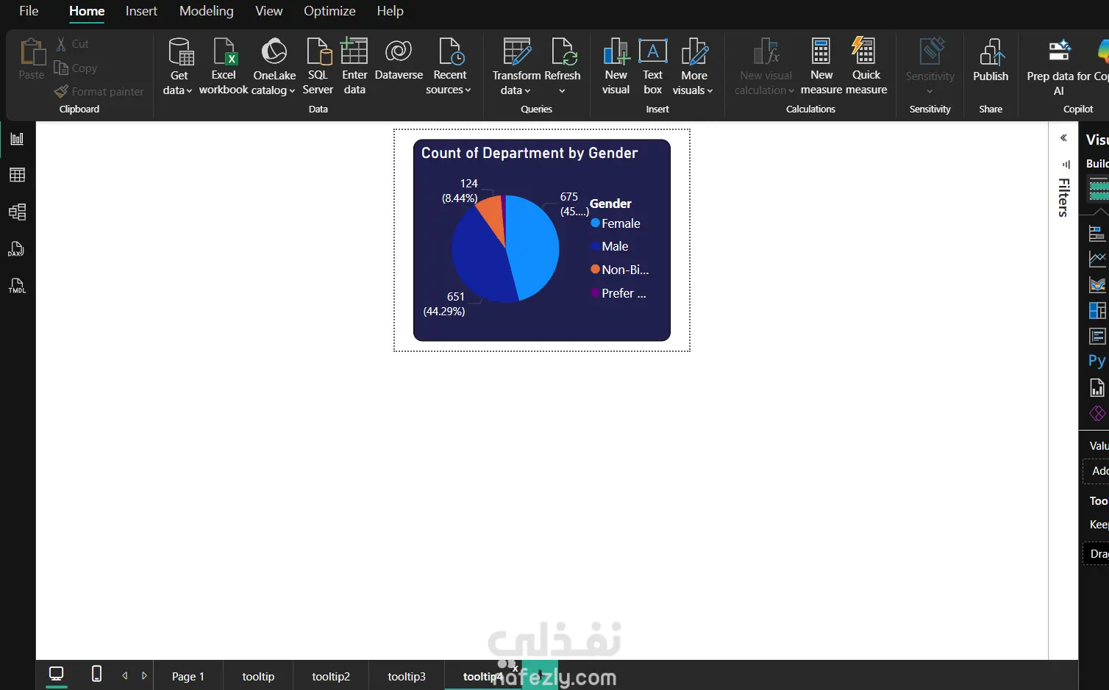Screen dimensions: 1109x690
Task: Publish the report
Action: 991,60
